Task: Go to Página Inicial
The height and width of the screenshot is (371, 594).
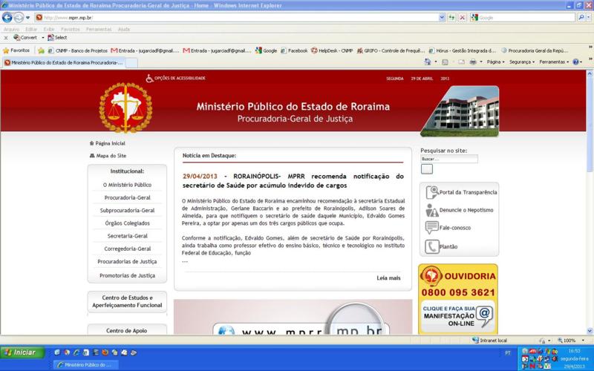Action: click(x=107, y=143)
